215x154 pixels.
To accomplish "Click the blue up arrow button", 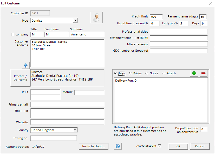I will point(26,65).
